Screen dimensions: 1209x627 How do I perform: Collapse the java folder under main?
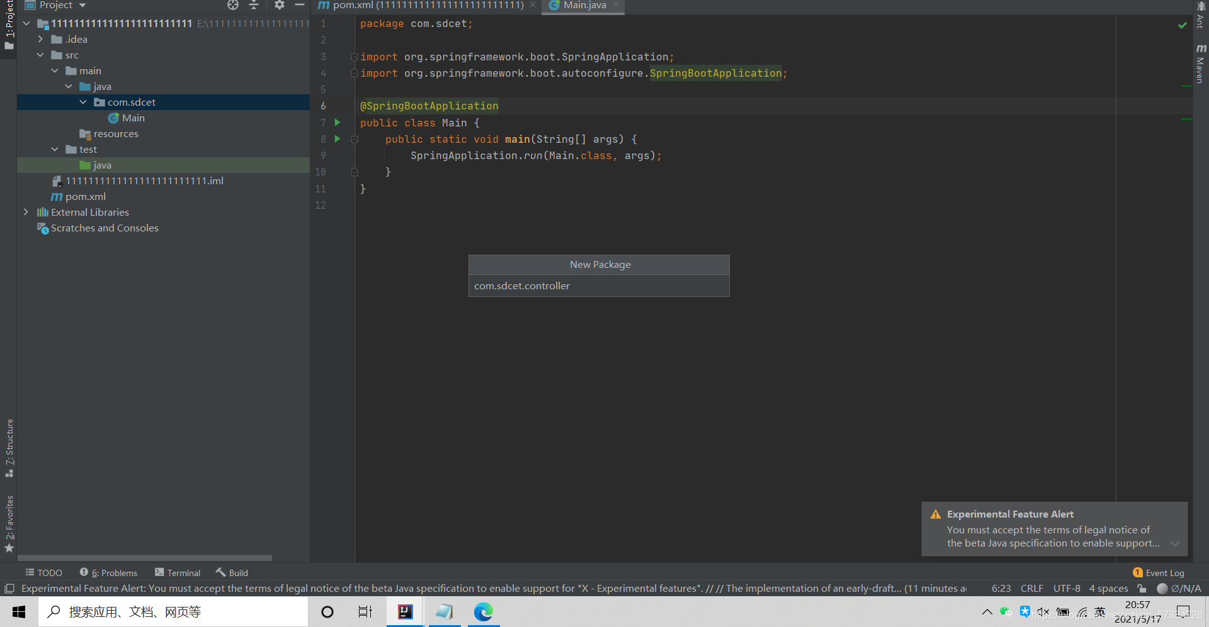[x=69, y=86]
